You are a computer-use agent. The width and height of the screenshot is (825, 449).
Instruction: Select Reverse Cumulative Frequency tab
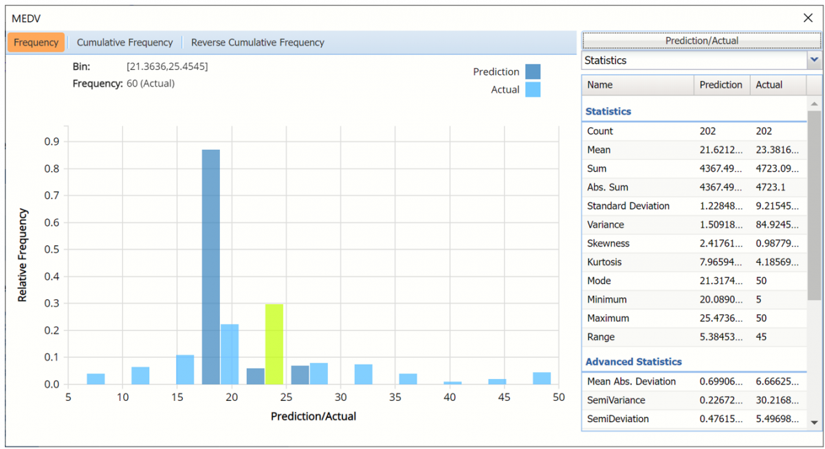(257, 43)
